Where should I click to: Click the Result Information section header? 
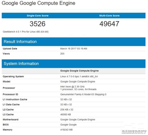point(20,42)
